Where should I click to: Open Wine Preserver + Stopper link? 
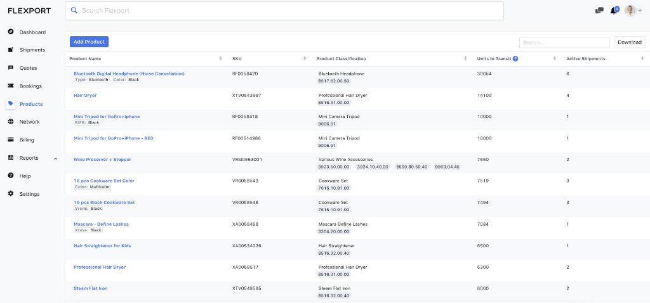(x=102, y=159)
